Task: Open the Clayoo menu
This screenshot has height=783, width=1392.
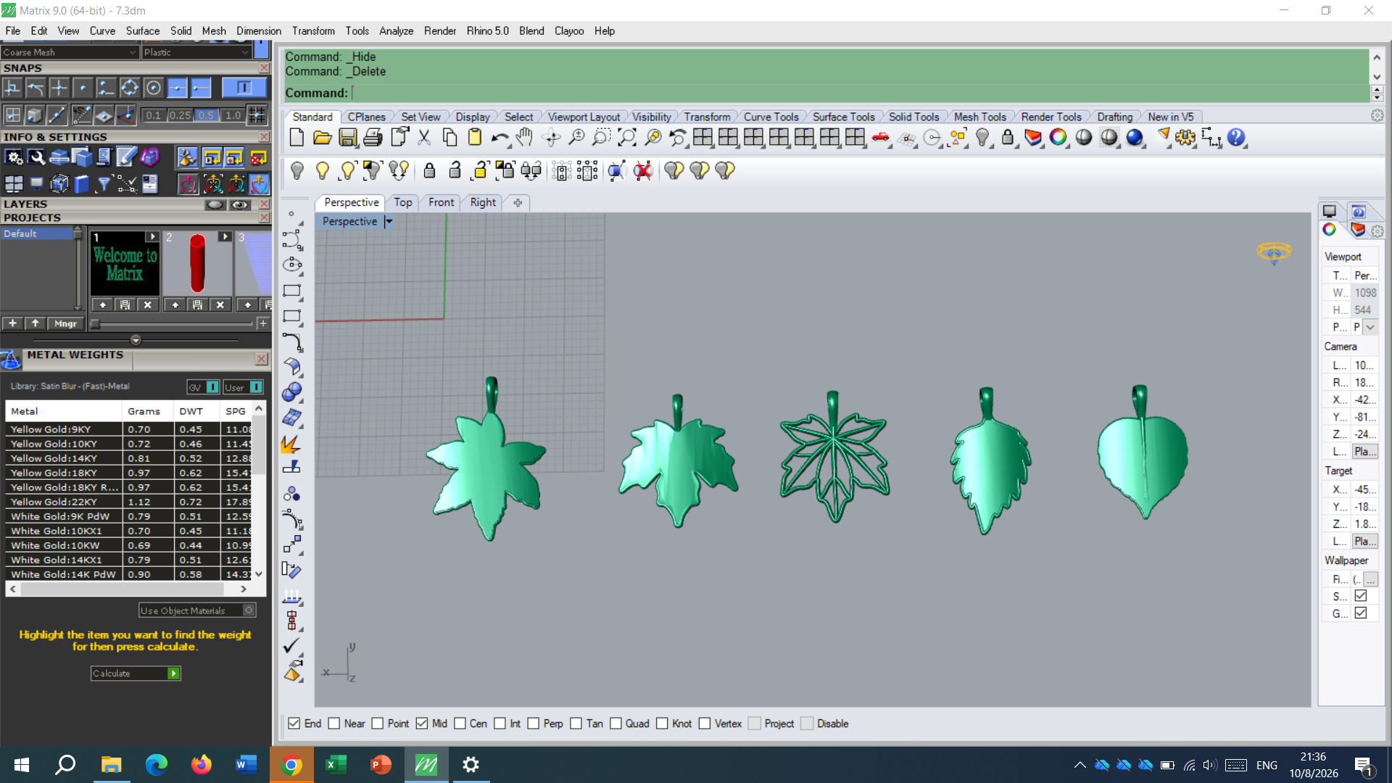Action: [569, 31]
